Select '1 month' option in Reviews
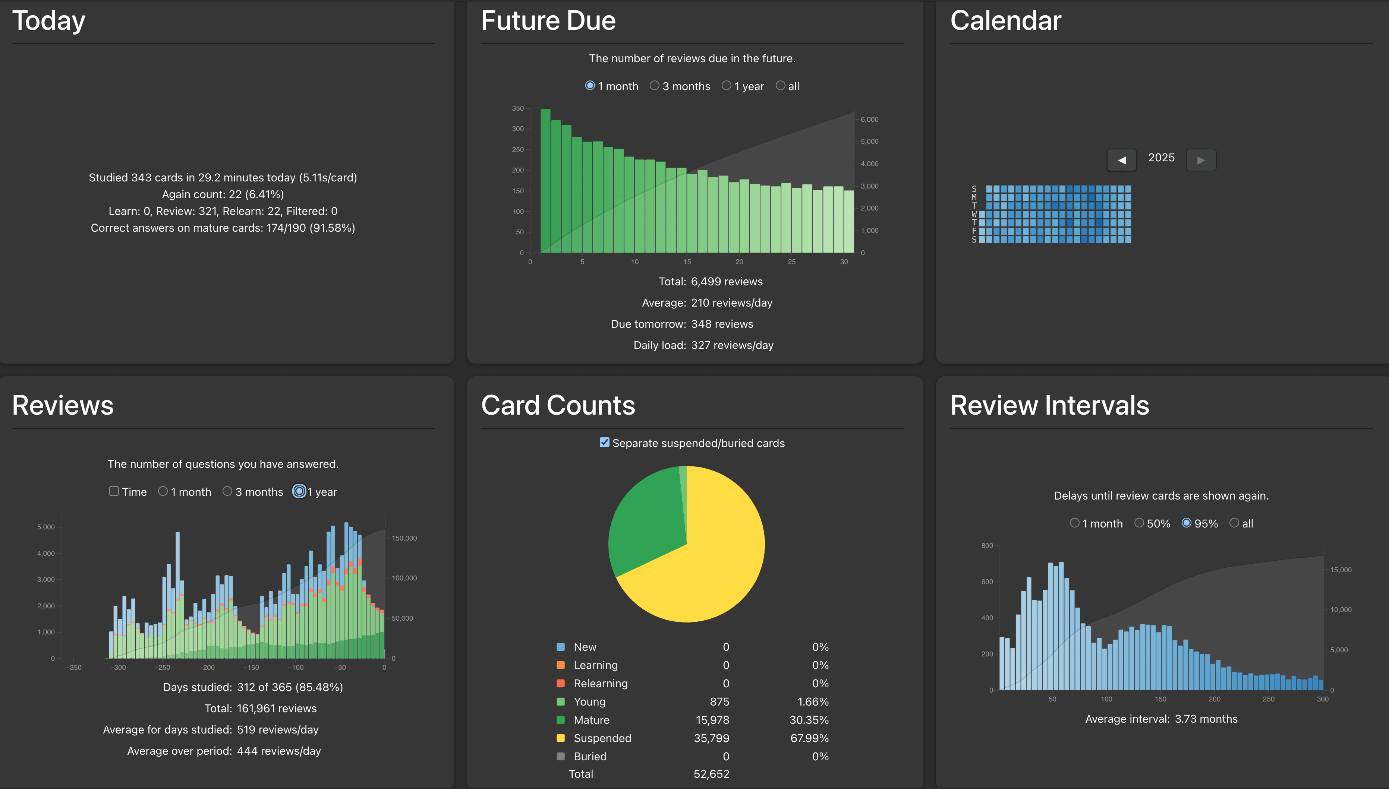The width and height of the screenshot is (1389, 789). pyautogui.click(x=163, y=491)
